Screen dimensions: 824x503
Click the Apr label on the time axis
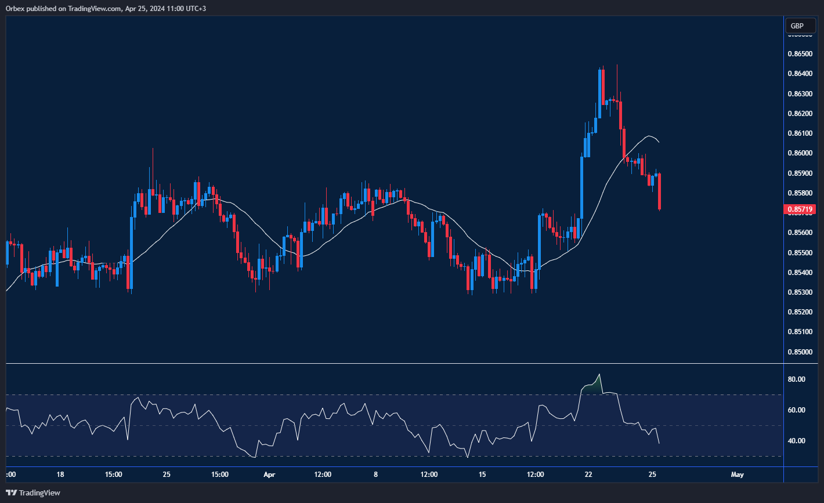coord(269,474)
